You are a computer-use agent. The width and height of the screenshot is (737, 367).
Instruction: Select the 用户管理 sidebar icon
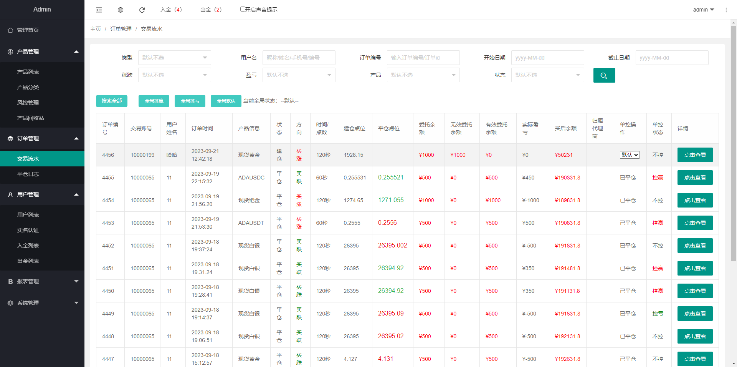point(10,194)
